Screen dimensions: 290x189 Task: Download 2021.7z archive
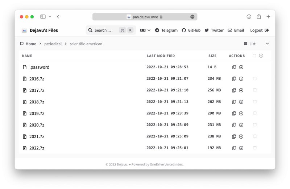click(241, 136)
